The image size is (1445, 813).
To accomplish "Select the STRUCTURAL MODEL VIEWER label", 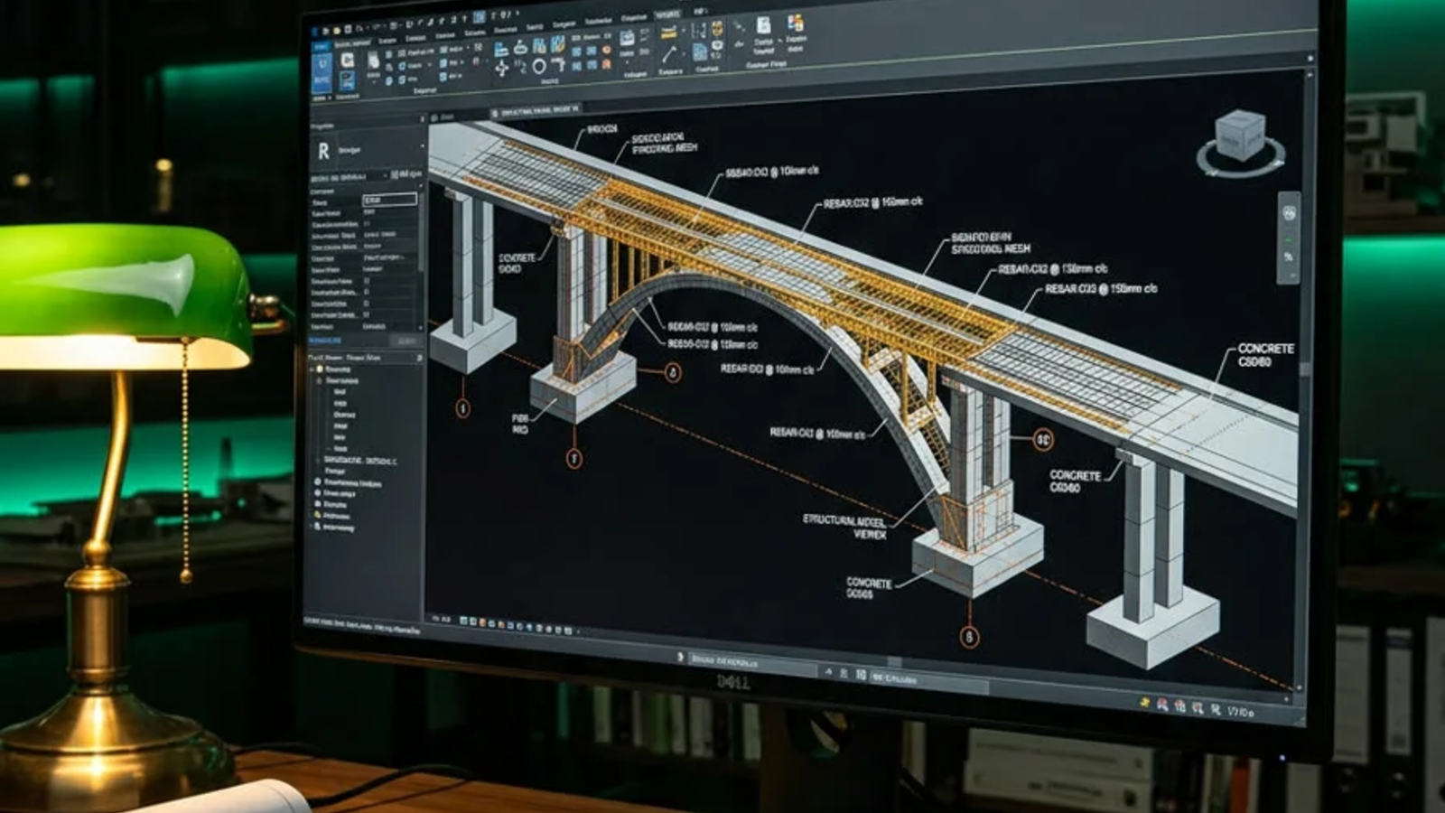I will [x=845, y=527].
